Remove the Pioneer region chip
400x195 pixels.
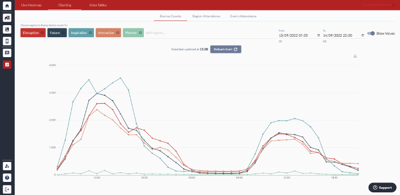pyautogui.click(x=140, y=32)
